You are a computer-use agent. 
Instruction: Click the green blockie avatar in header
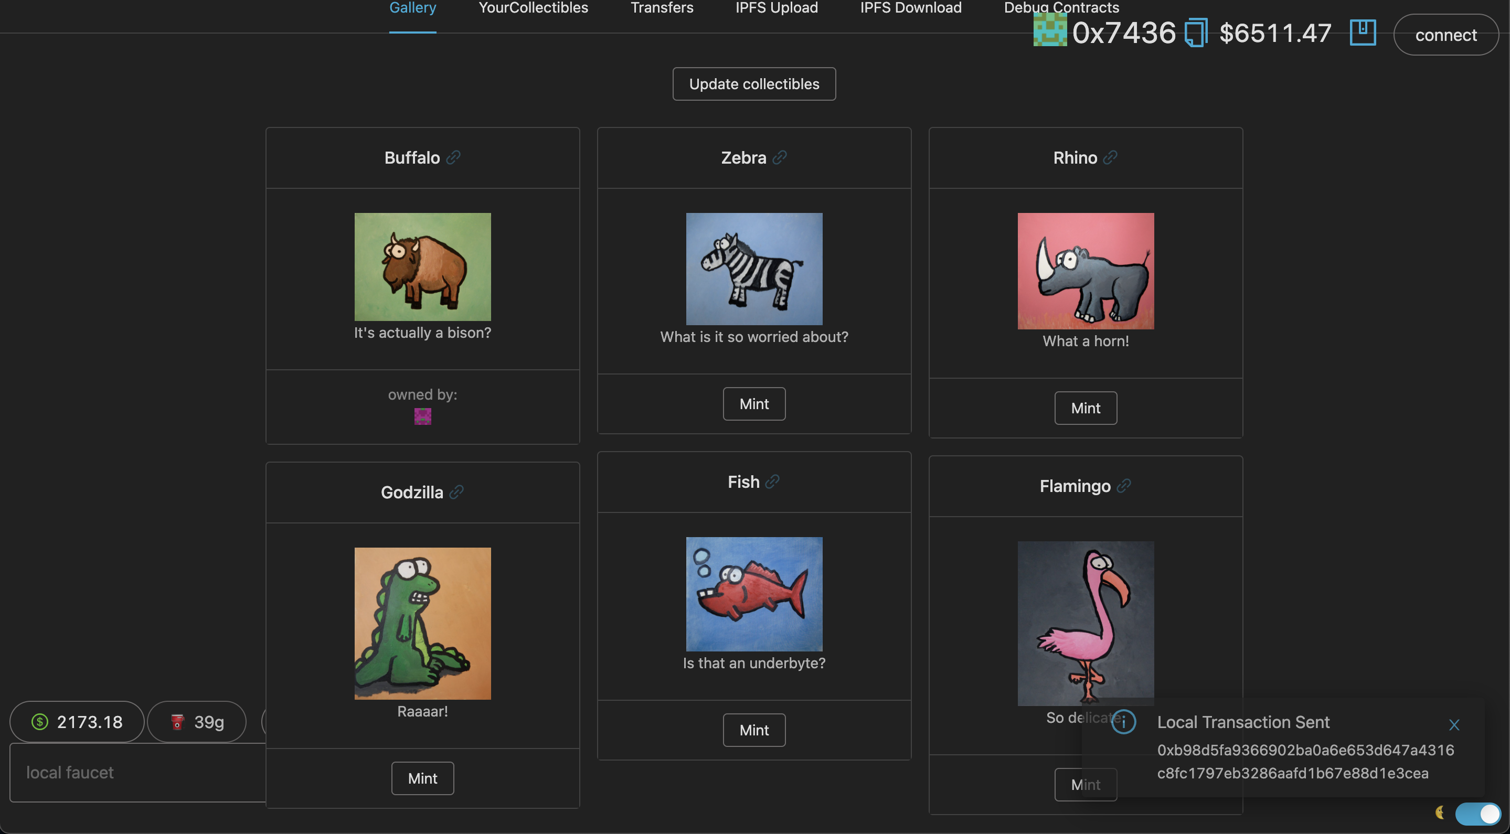(x=1049, y=30)
